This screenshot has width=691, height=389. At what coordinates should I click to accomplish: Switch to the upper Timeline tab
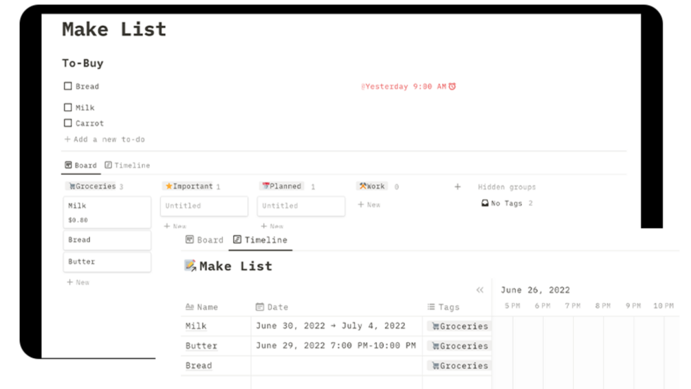click(127, 165)
